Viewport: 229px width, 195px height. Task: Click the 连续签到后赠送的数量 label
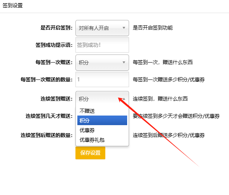point(47,135)
